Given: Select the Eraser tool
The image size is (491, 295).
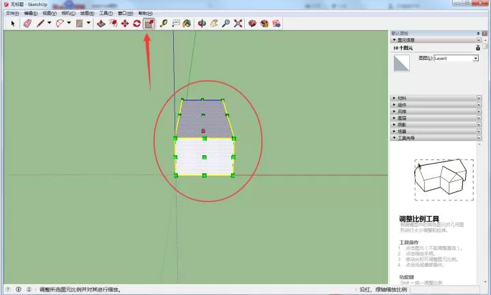Looking at the screenshot, I should (x=27, y=23).
